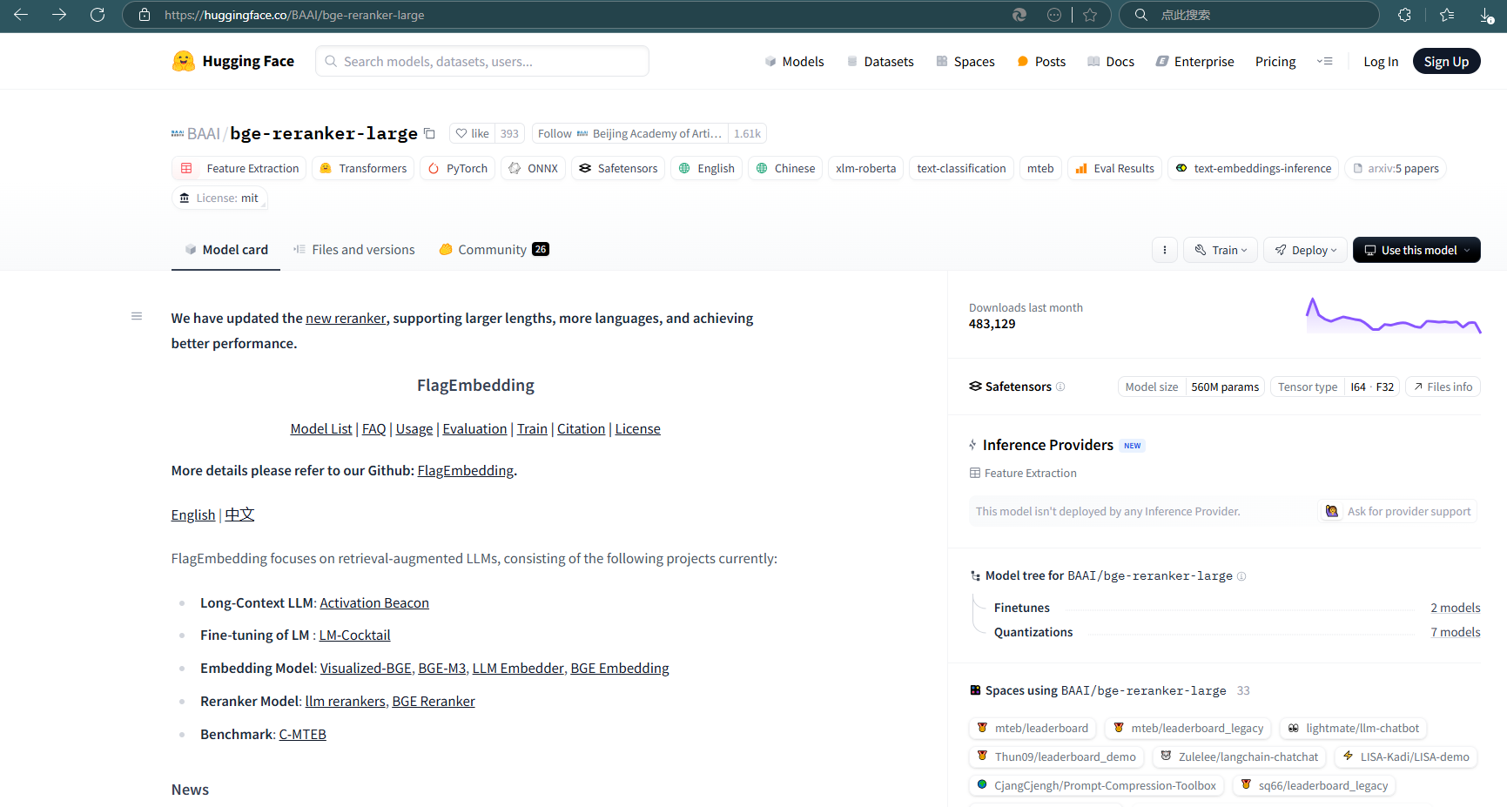
Task: Switch to the Model card tab
Action: tap(226, 250)
